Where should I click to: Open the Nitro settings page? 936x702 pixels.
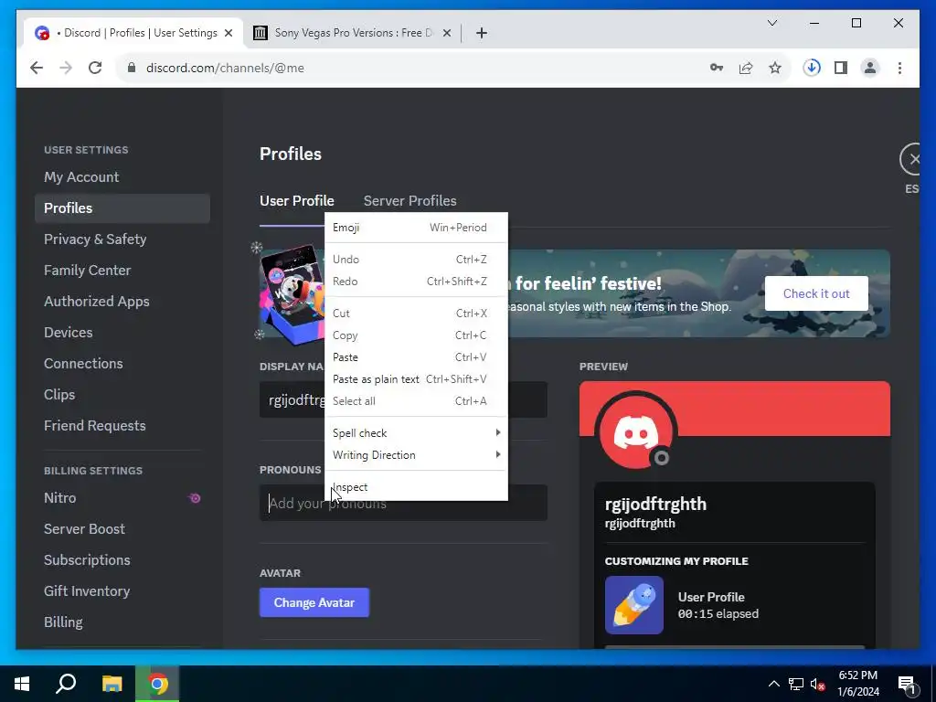122,498
